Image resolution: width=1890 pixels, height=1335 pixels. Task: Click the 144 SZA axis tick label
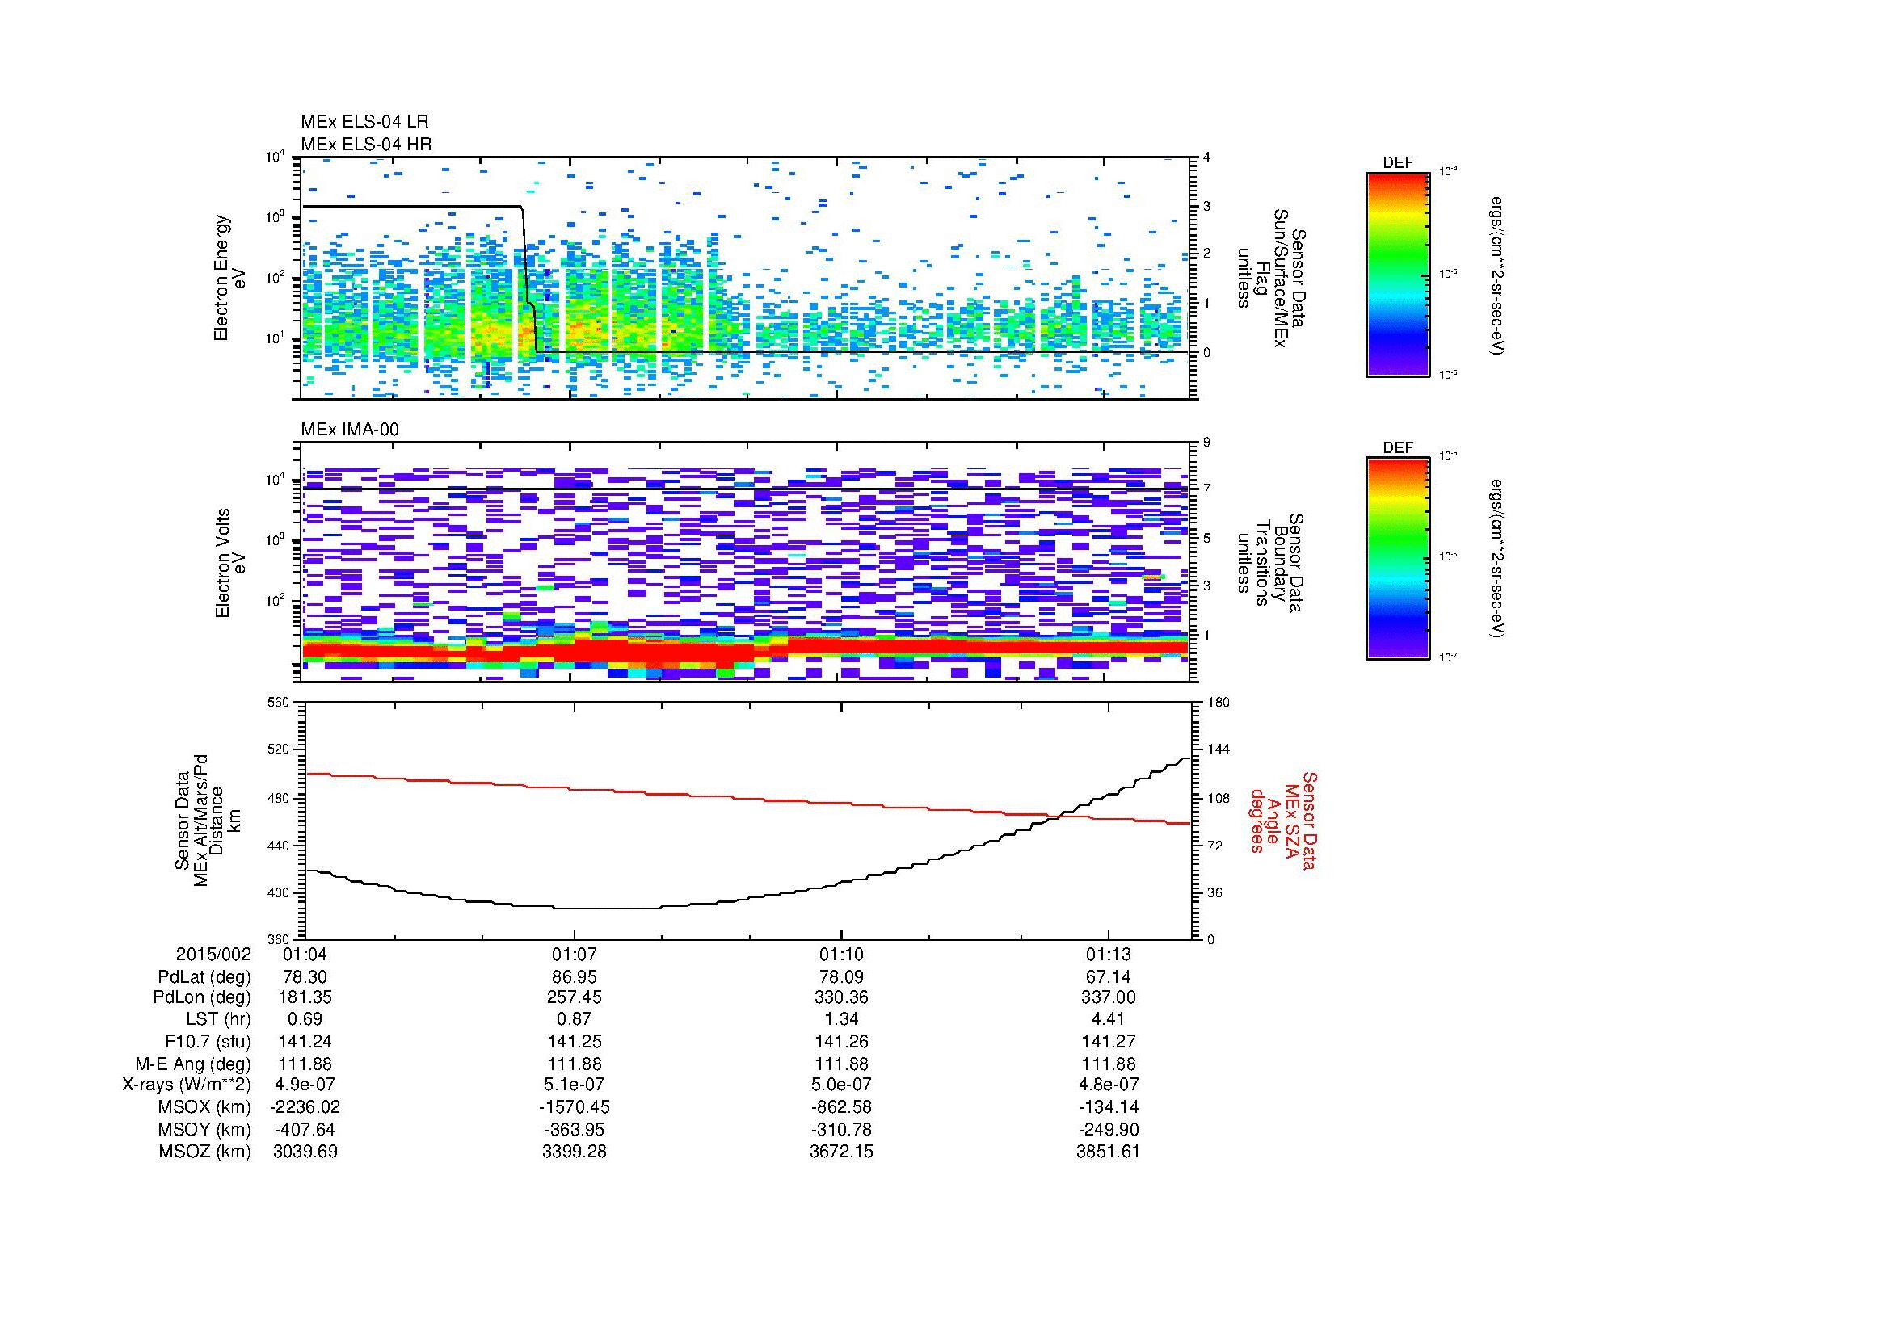point(1219,749)
